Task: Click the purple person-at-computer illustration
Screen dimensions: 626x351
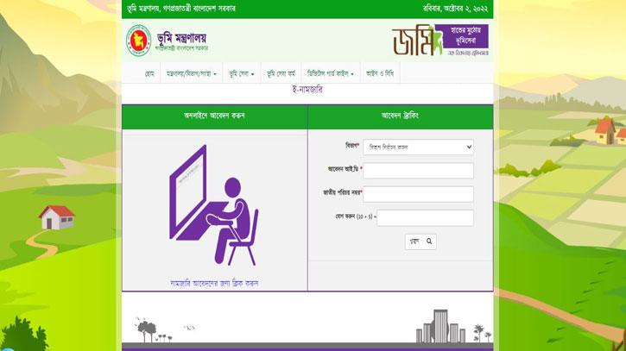Action: coord(214,205)
